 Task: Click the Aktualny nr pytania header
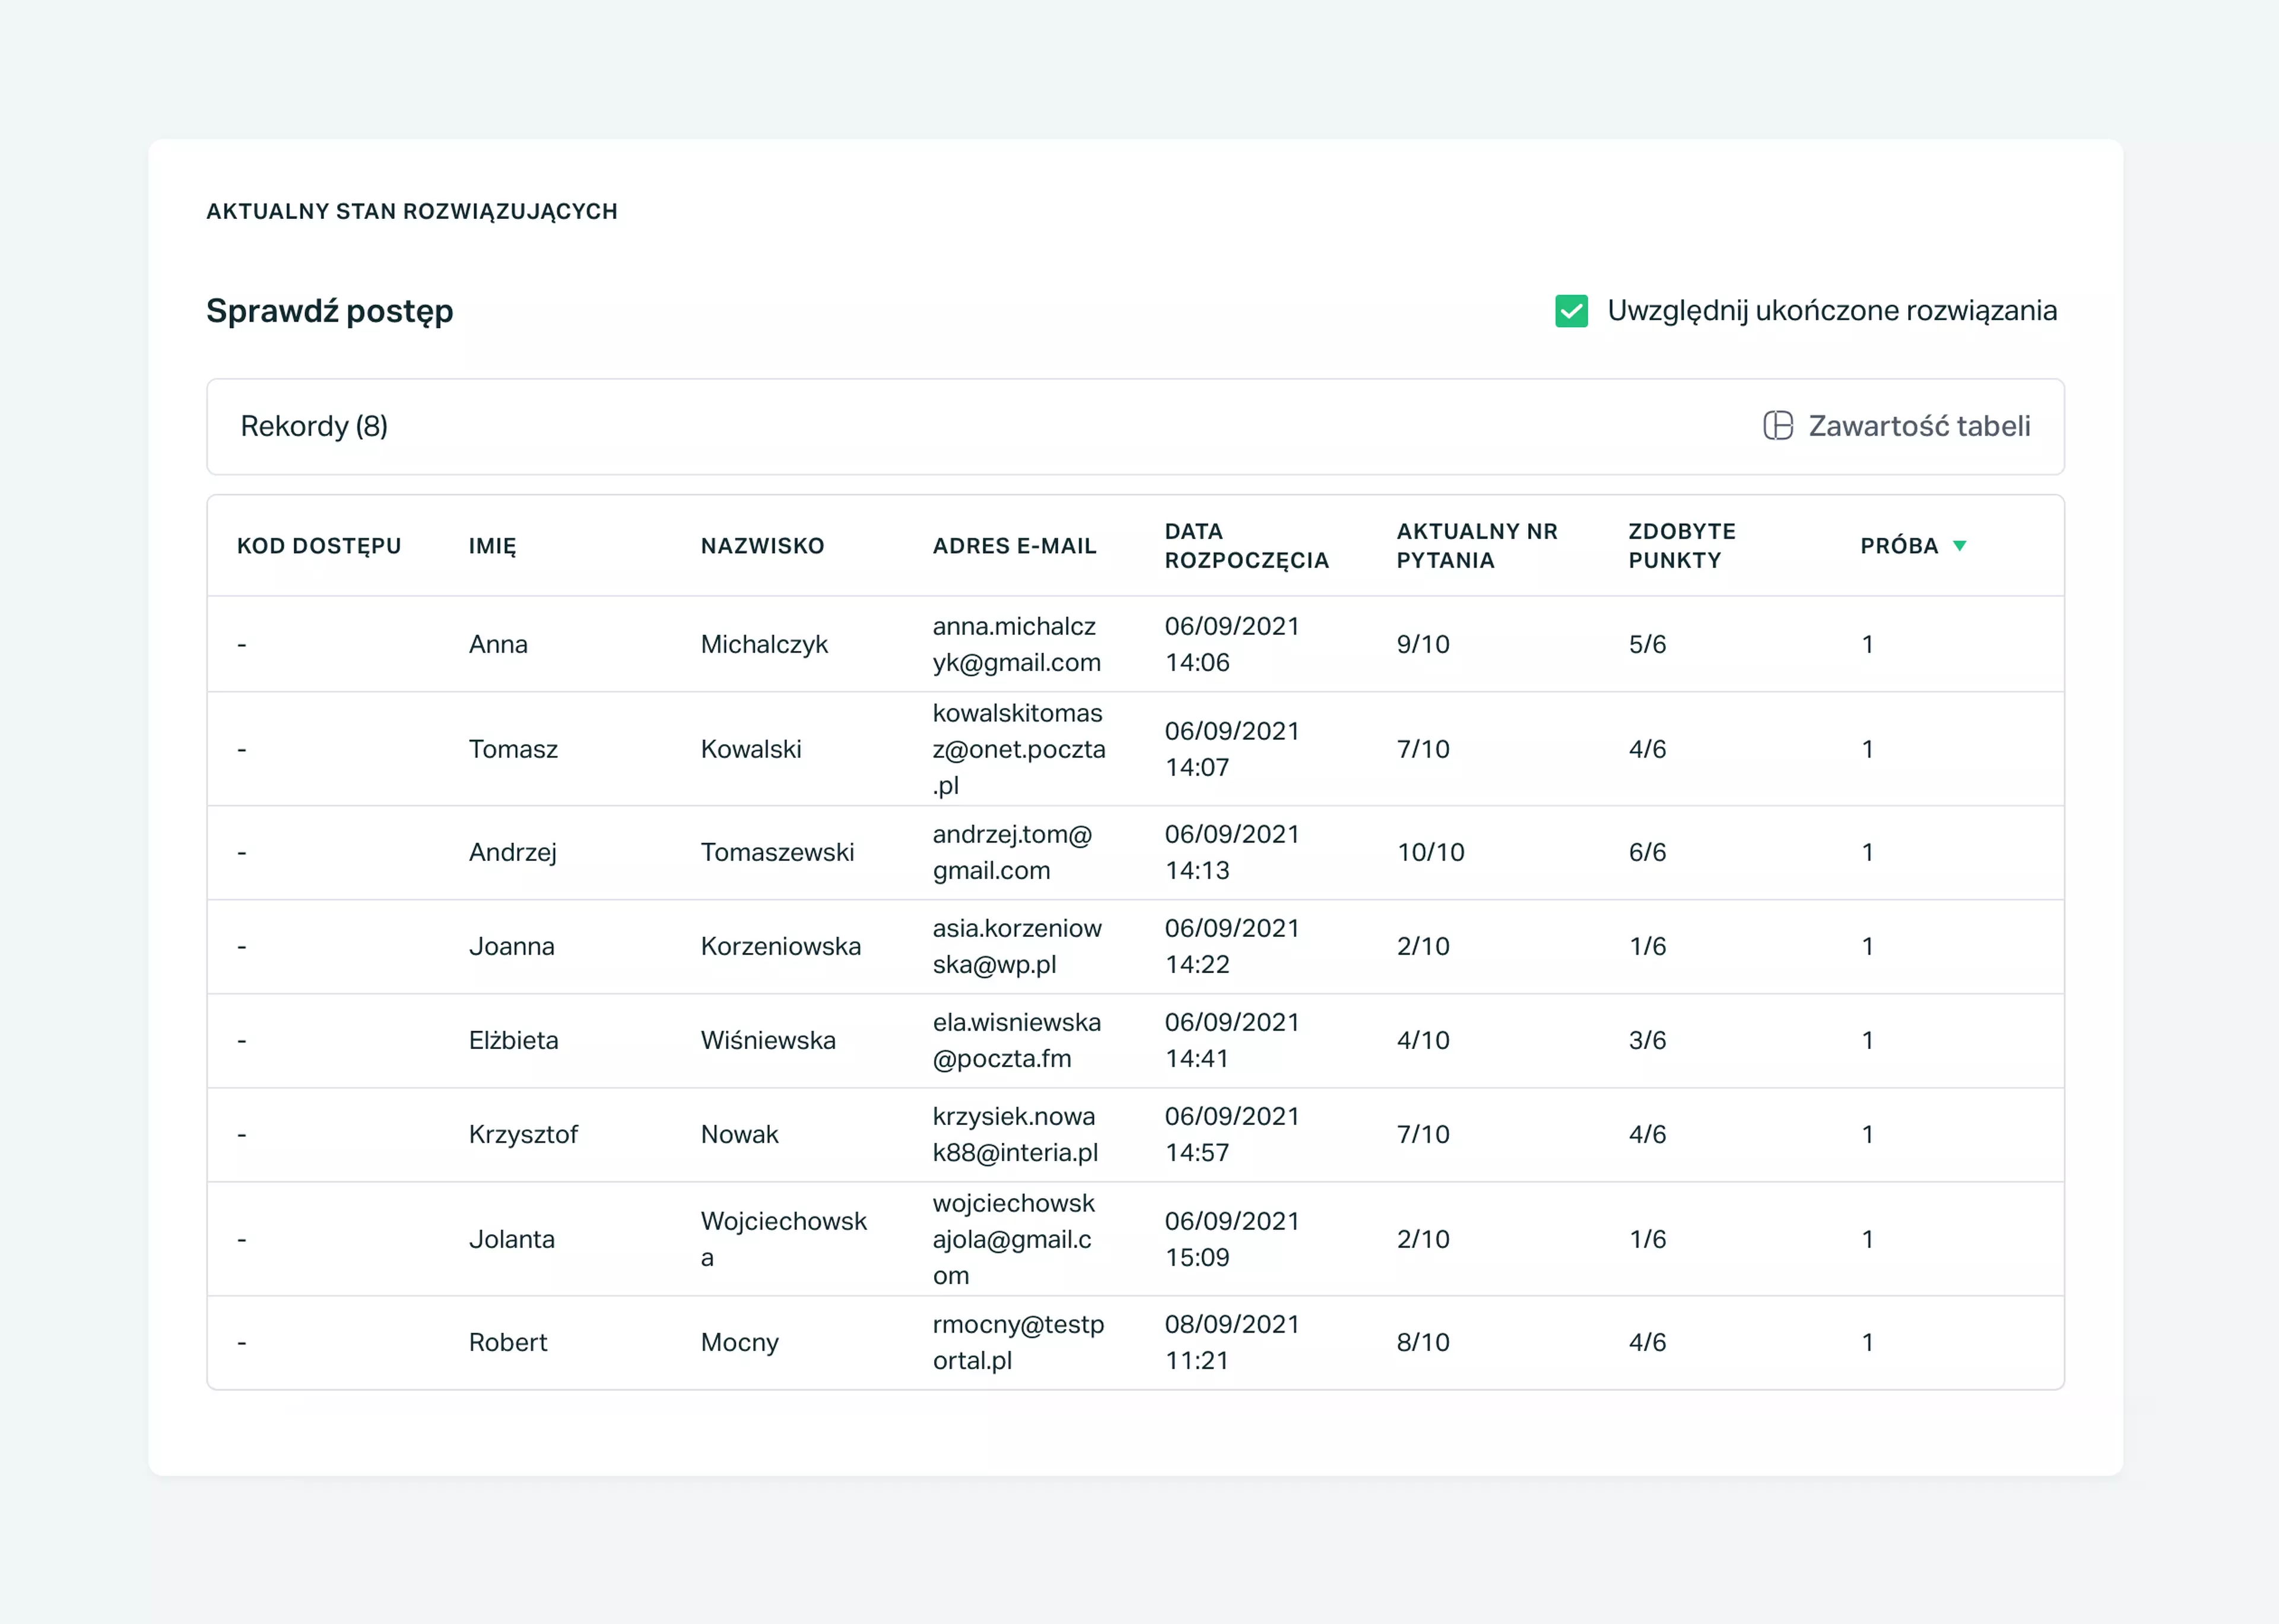coord(1477,546)
